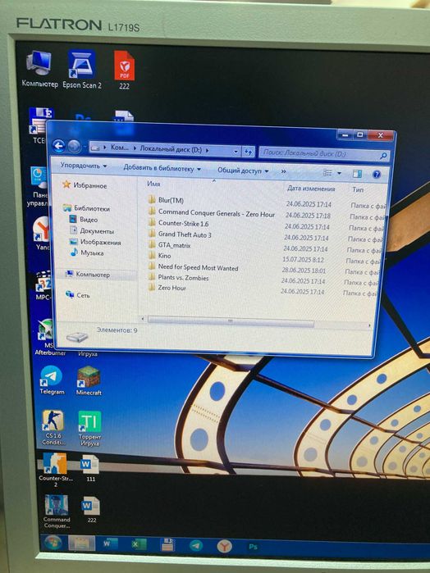
Task: Click the date 28.06.2025 18:01 cell
Action: pos(304,271)
